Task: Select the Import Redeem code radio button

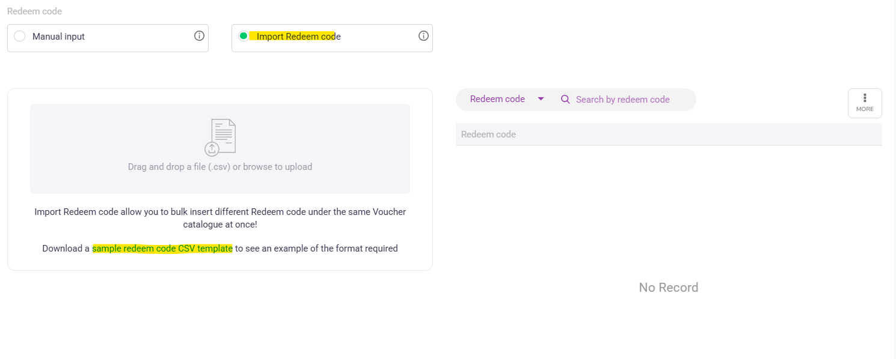Action: (244, 36)
